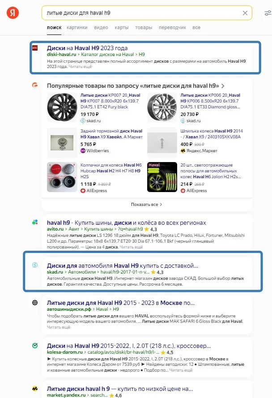Clear the search query with X icon
Screen dimensions: 272x398
(x=245, y=13)
